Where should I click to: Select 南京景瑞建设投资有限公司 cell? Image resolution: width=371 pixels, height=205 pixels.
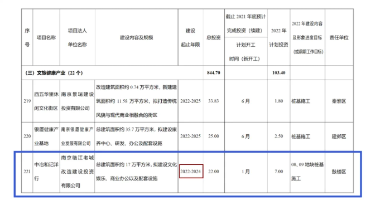click(78, 101)
